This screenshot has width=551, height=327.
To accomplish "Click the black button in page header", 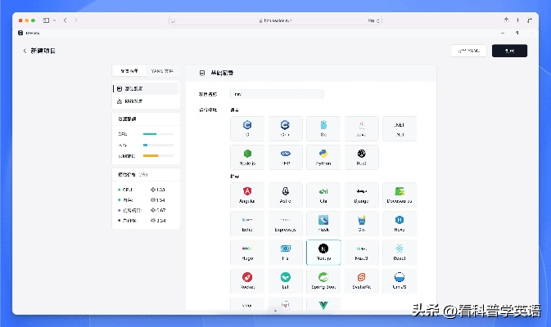I will (509, 51).
